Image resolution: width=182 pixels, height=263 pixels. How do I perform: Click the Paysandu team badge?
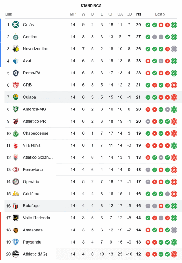pyautogui.click(x=16, y=242)
